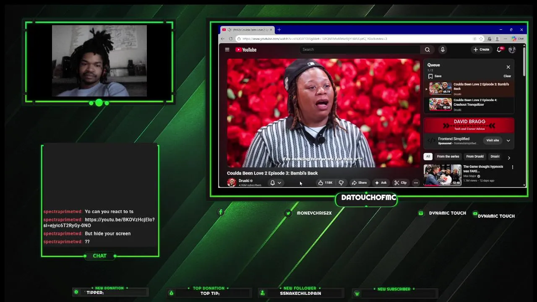Open the Druski channel name link

coord(244,181)
